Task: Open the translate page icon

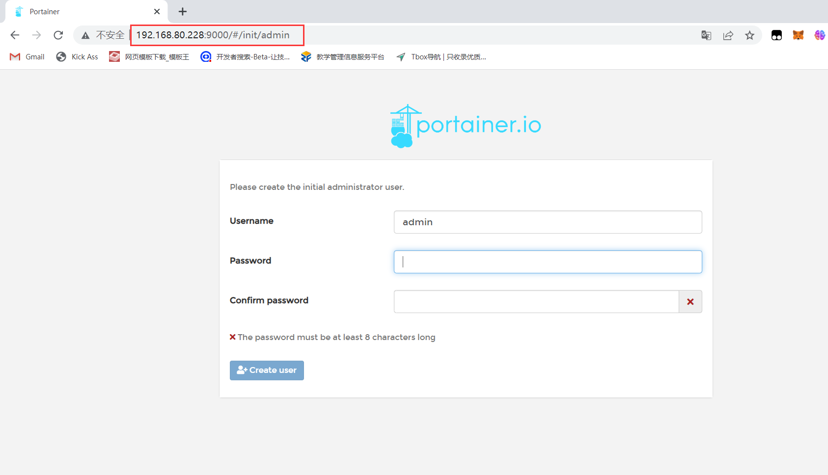Action: coord(706,35)
